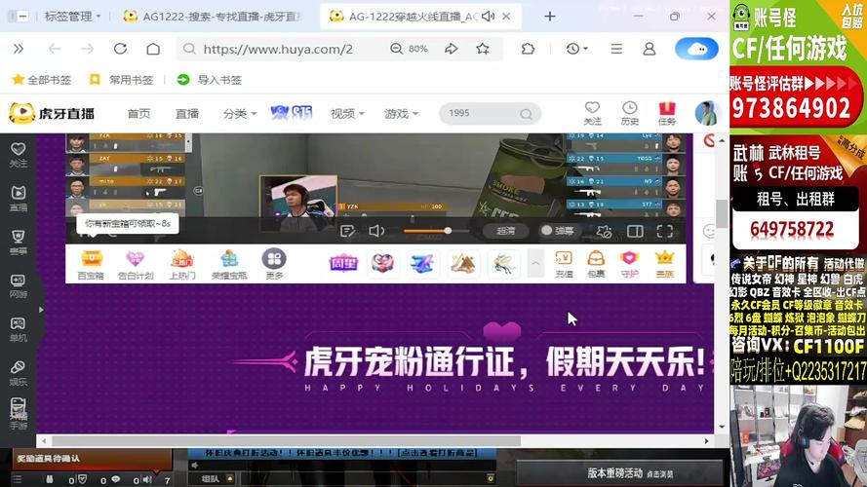Select the 周星 gift icon
Viewport: 867px width, 487px height.
[343, 263]
